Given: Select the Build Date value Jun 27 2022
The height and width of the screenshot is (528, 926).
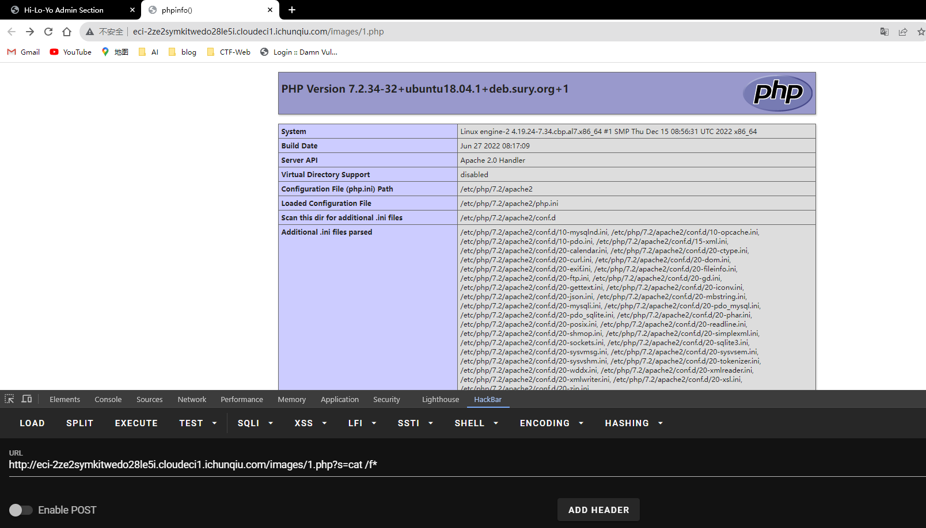Looking at the screenshot, I should (495, 146).
